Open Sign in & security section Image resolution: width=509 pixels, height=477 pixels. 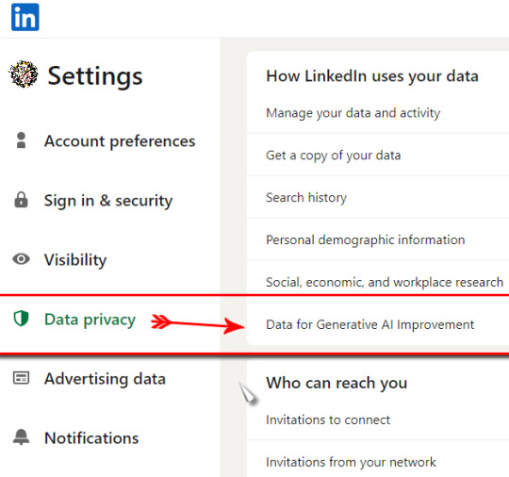(108, 201)
